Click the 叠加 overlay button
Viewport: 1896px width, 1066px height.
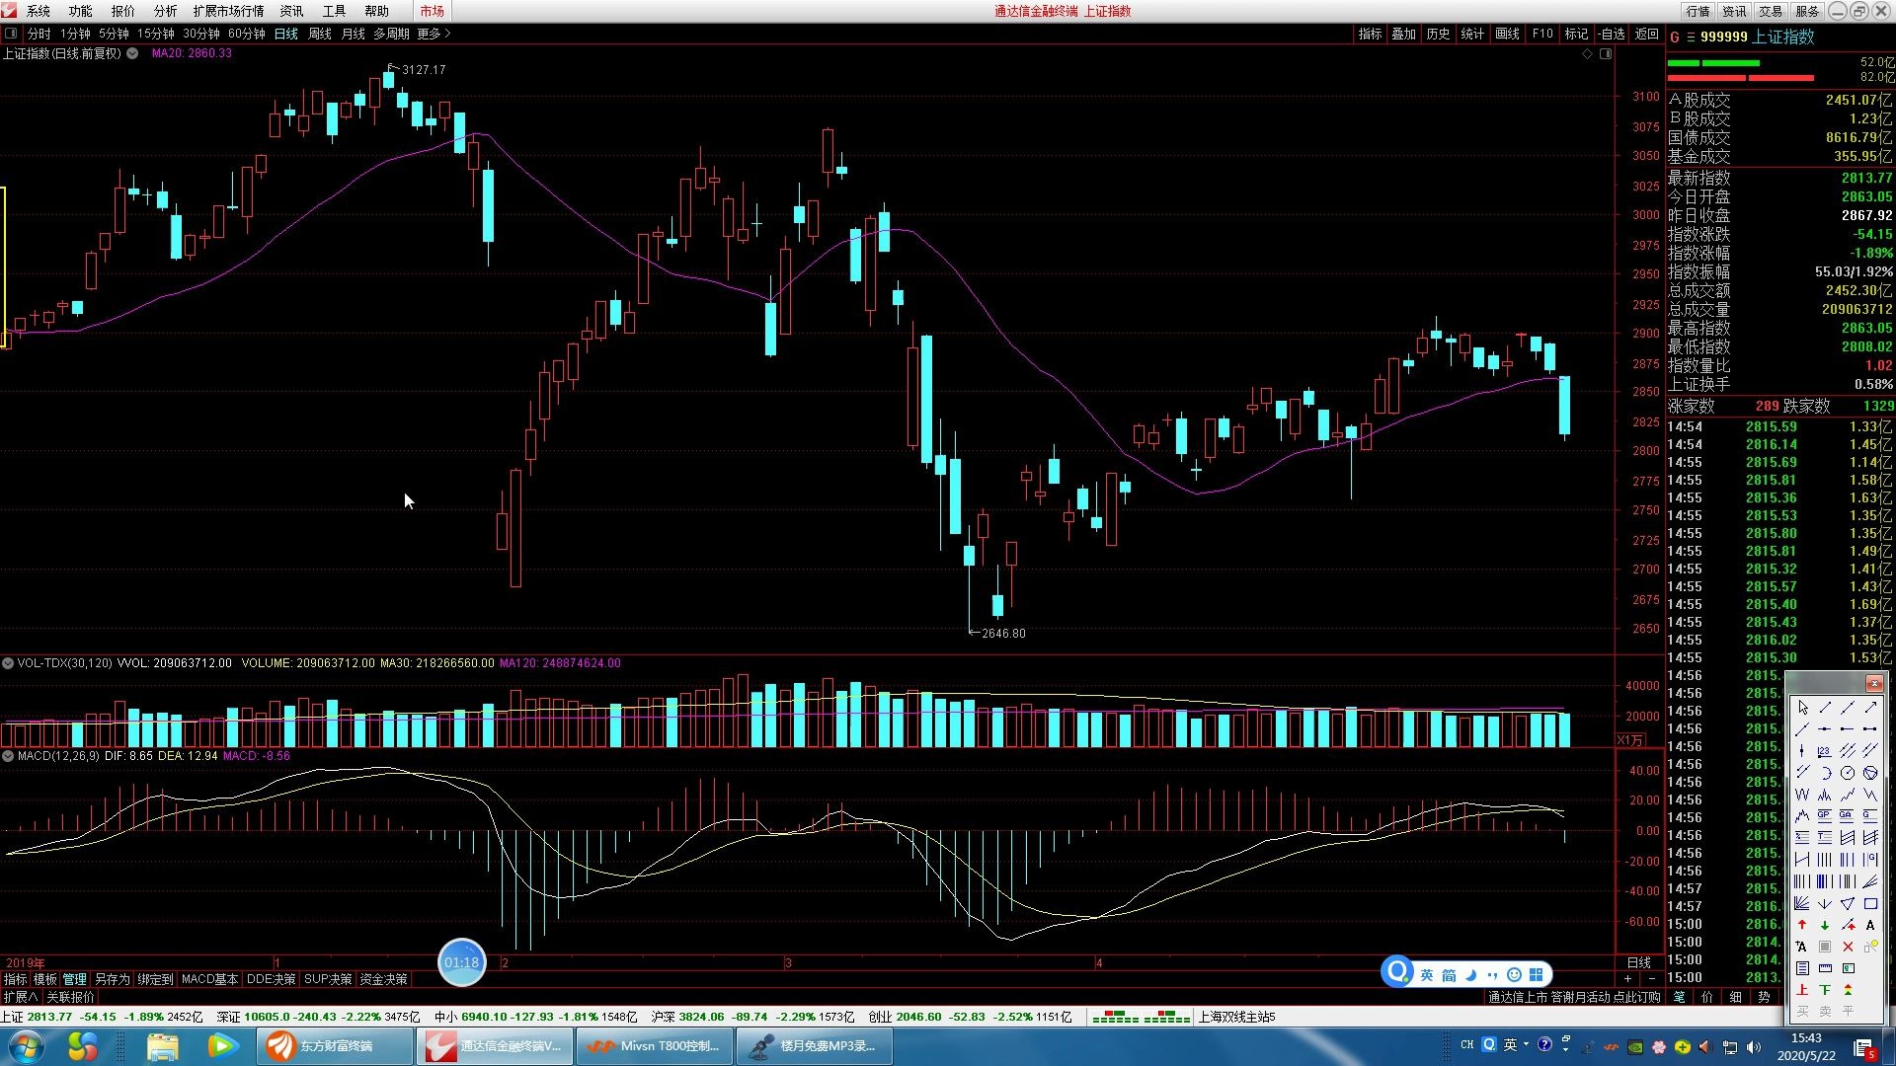click(x=1403, y=34)
